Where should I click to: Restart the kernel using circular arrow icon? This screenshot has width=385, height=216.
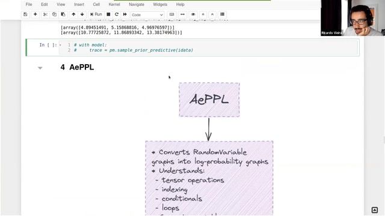click(117, 14)
